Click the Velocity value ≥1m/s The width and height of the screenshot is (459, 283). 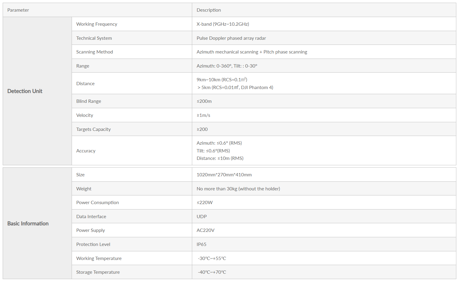(x=203, y=115)
